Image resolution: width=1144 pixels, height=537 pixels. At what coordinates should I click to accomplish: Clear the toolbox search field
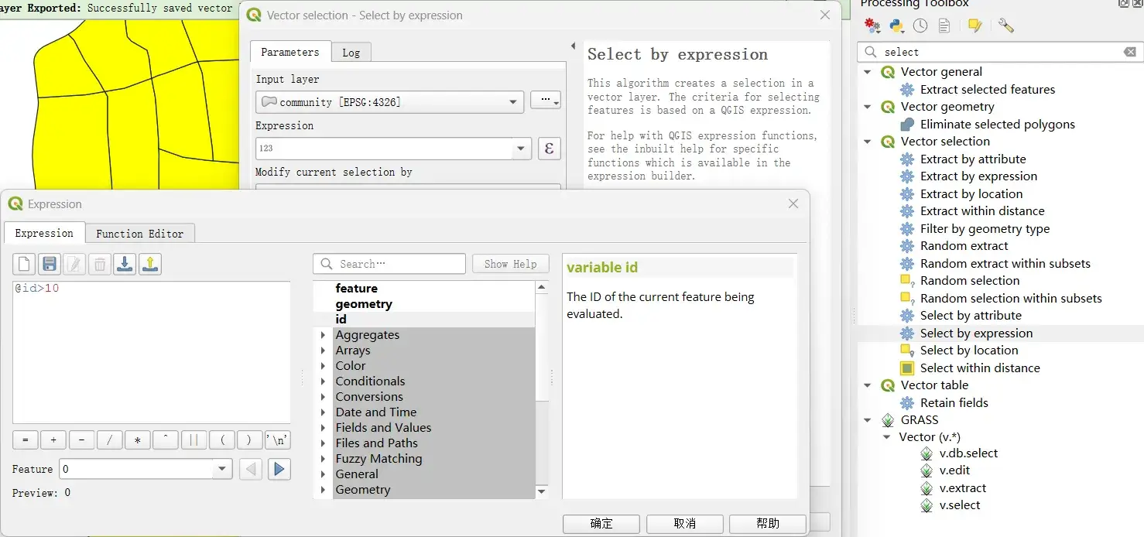(x=1130, y=52)
